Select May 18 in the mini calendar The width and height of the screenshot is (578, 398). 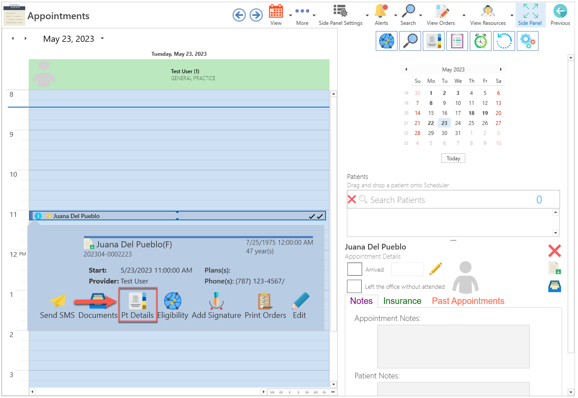471,113
